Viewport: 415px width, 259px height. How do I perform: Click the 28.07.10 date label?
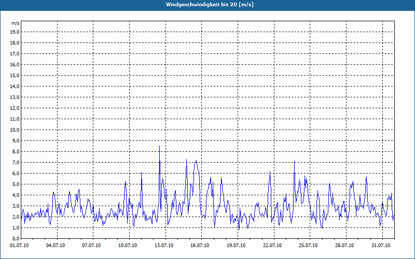click(x=344, y=246)
